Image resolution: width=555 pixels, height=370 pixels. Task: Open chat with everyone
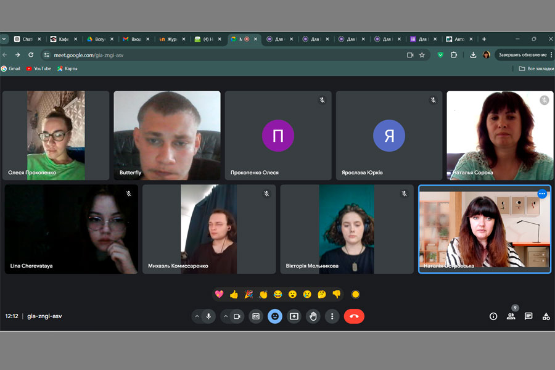click(x=528, y=316)
